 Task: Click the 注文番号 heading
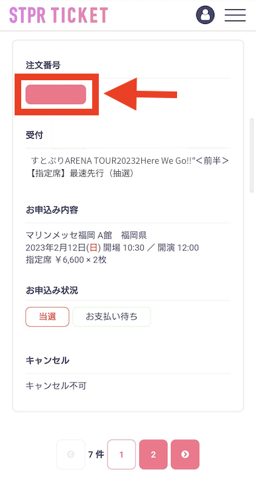pyautogui.click(x=43, y=65)
